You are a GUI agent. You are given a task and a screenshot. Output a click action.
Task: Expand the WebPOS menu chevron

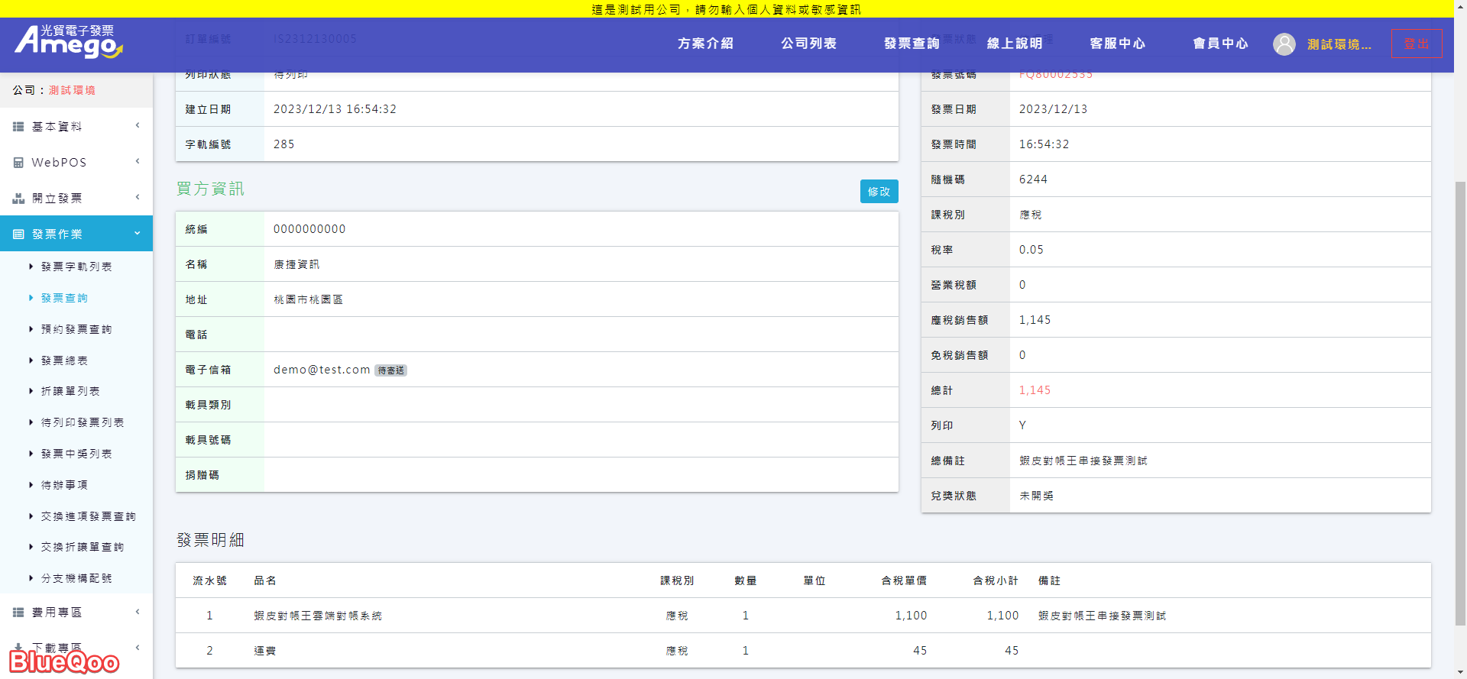138,162
